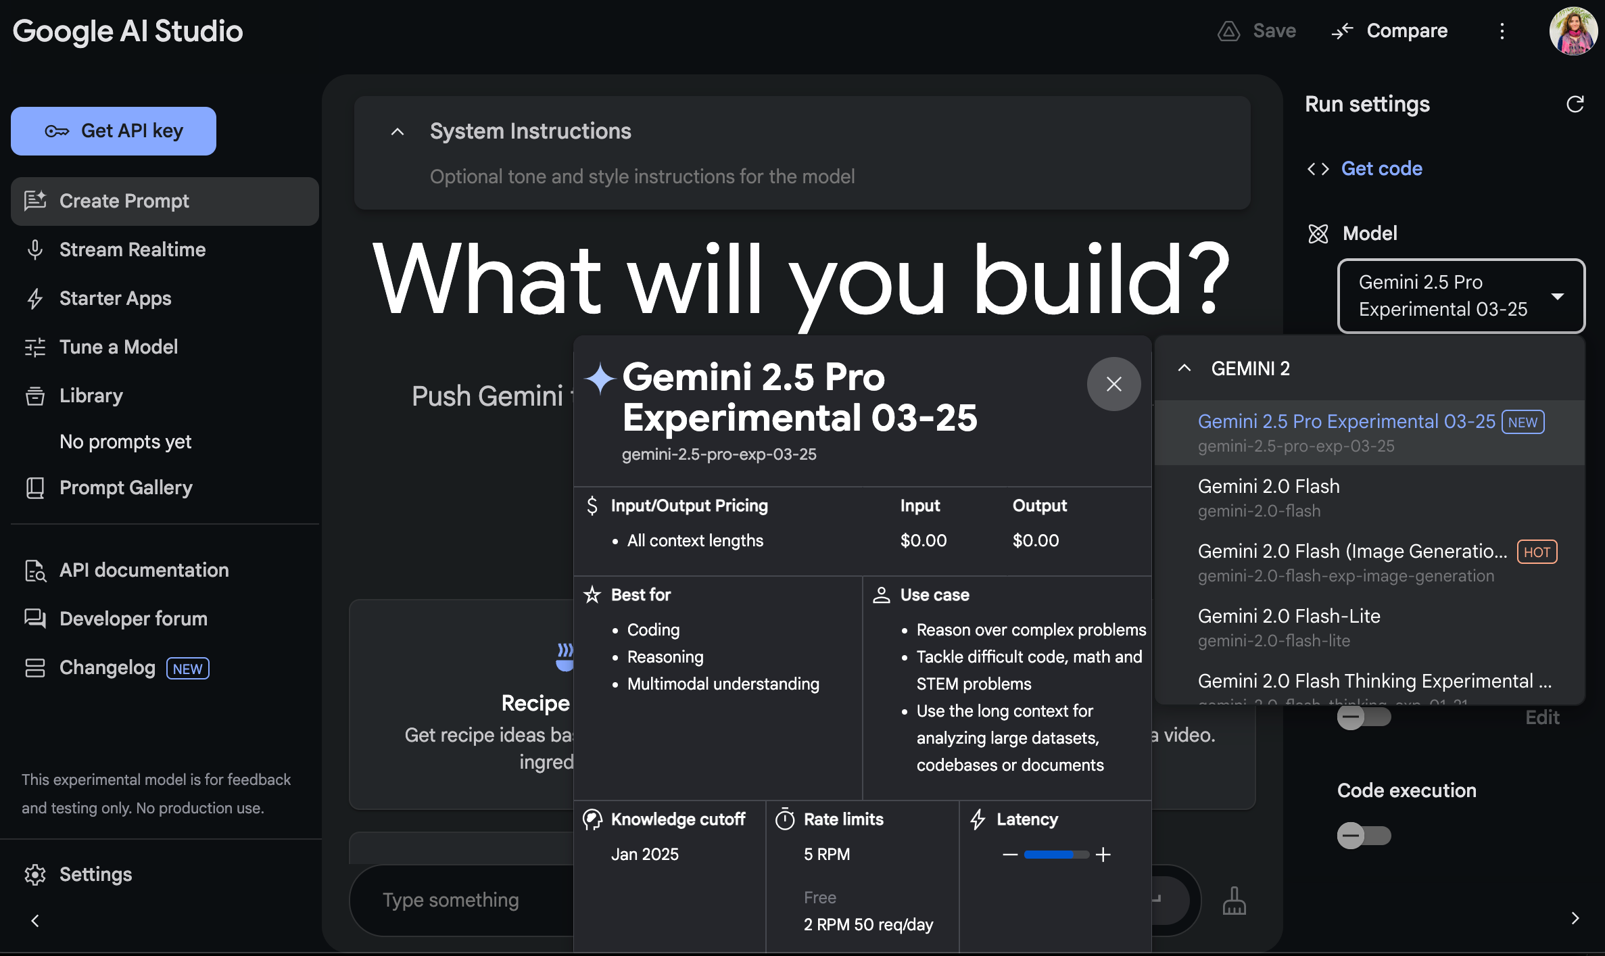Select the Gemini 2.0 Flash-Lite model

tap(1370, 627)
